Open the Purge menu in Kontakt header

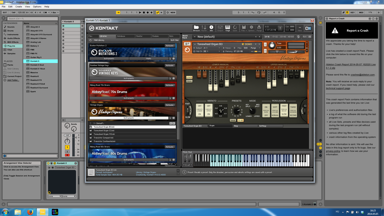(x=259, y=28)
